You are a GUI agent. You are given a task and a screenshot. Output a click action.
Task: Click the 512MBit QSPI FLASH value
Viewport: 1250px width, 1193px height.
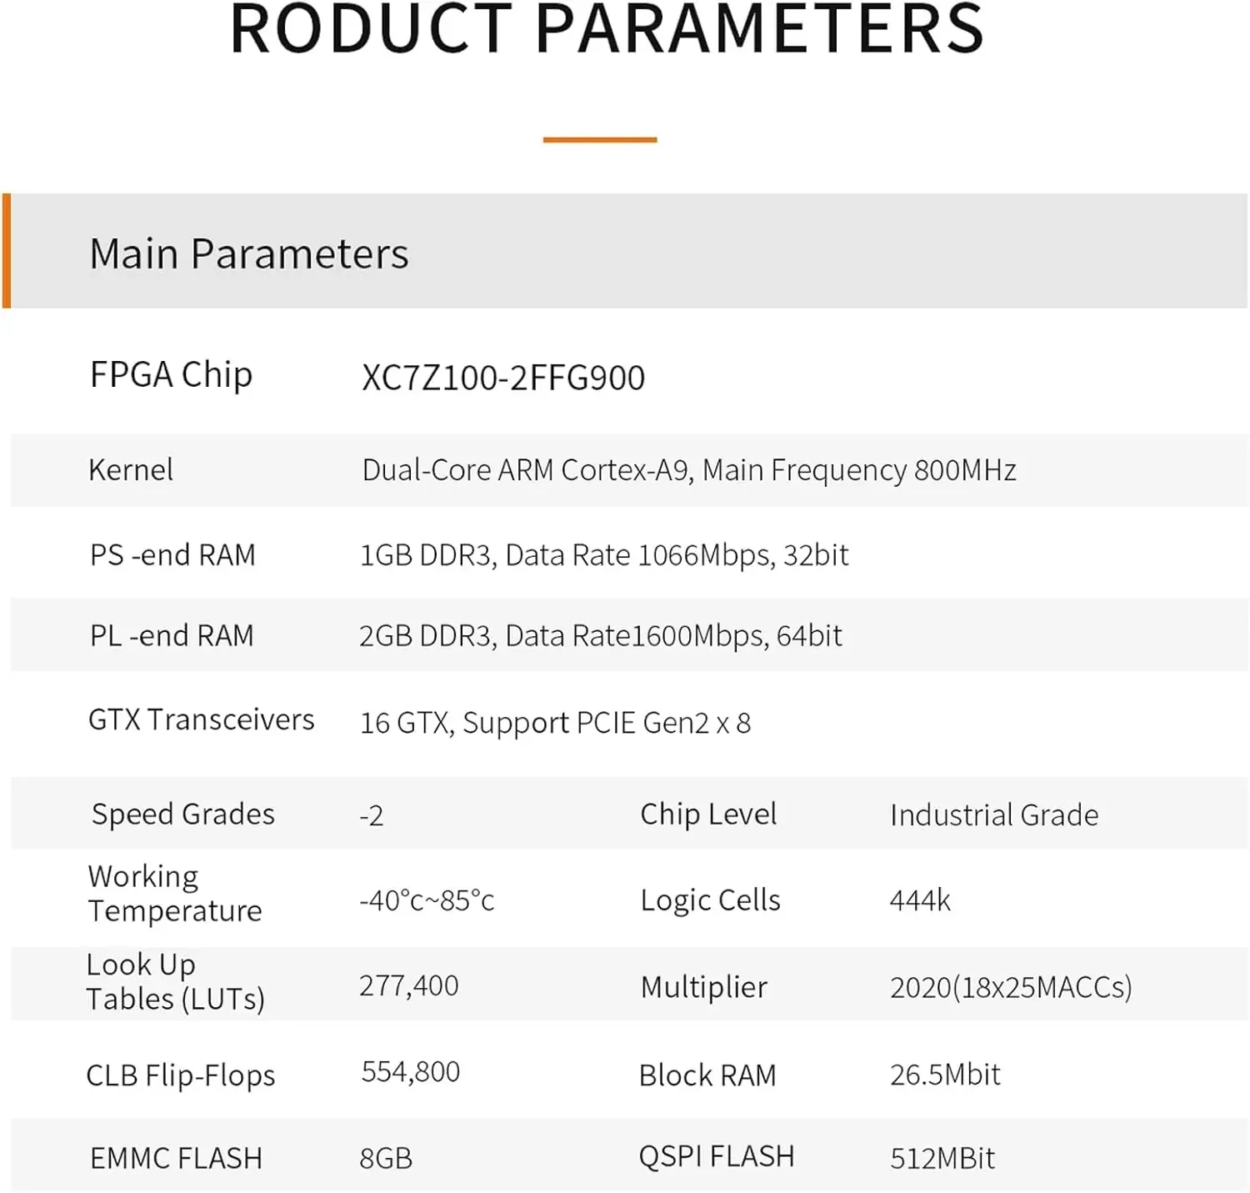click(942, 1158)
